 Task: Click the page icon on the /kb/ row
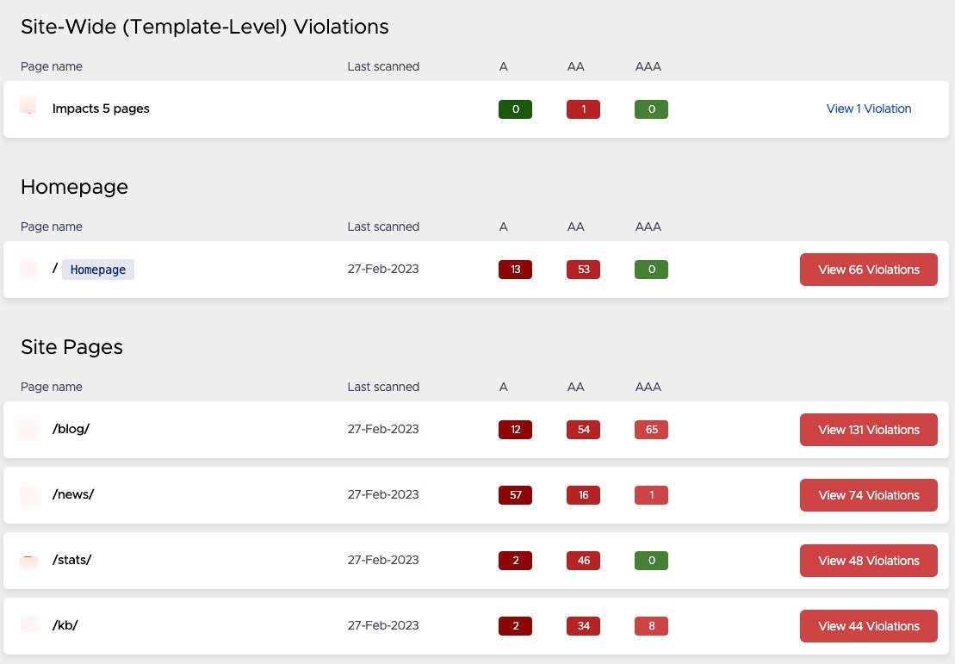pos(28,625)
